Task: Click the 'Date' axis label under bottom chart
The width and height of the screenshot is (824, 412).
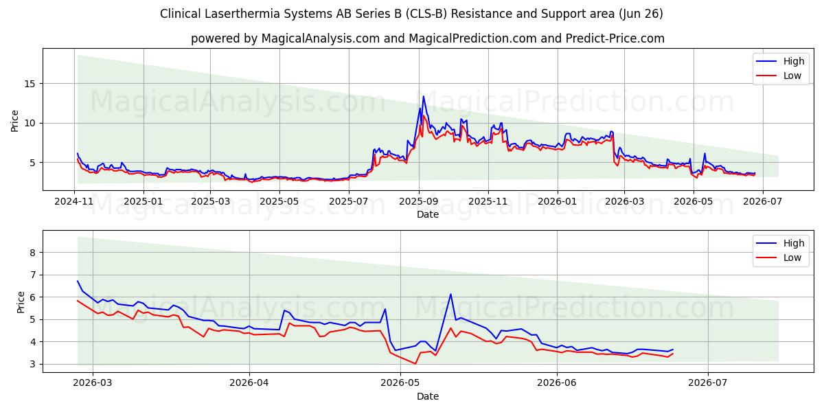Action: (x=428, y=396)
